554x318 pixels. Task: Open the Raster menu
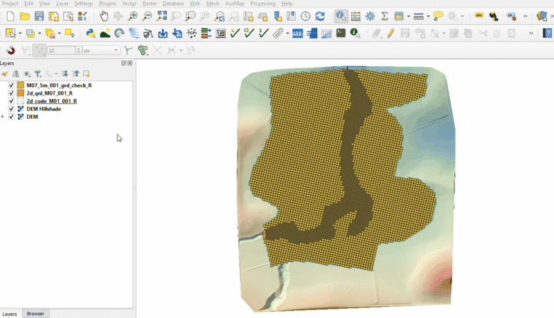coord(150,3)
